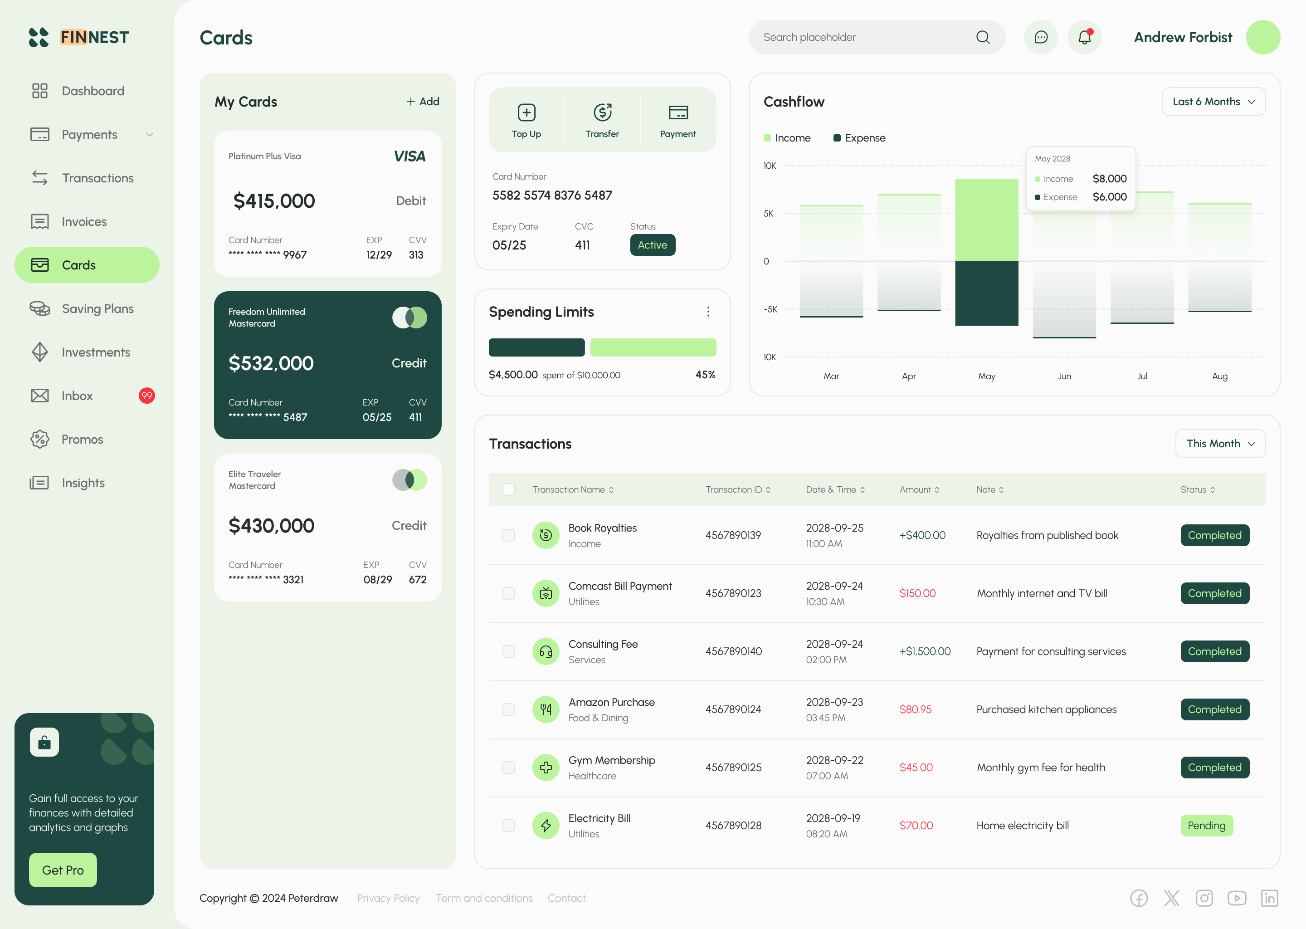Image resolution: width=1306 pixels, height=929 pixels.
Task: Open Spending Limits three-dot menu
Action: coord(708,312)
